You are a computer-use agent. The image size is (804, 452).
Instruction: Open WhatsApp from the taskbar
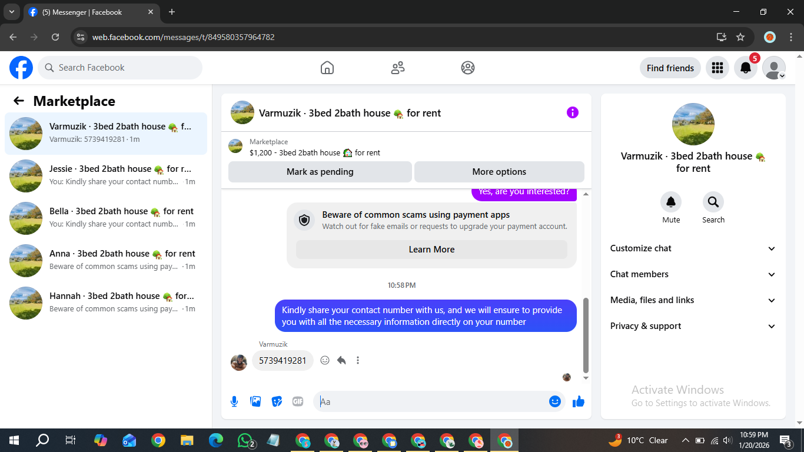coord(245,440)
